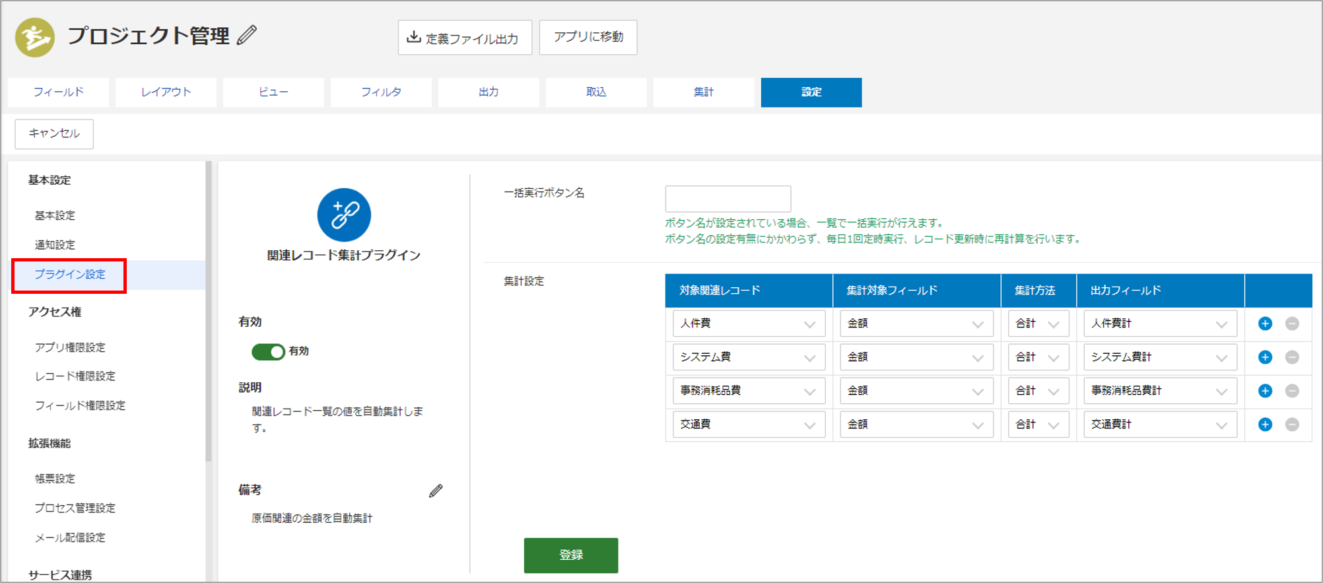Switch to the 出力 tab
The width and height of the screenshot is (1323, 583).
tap(489, 92)
